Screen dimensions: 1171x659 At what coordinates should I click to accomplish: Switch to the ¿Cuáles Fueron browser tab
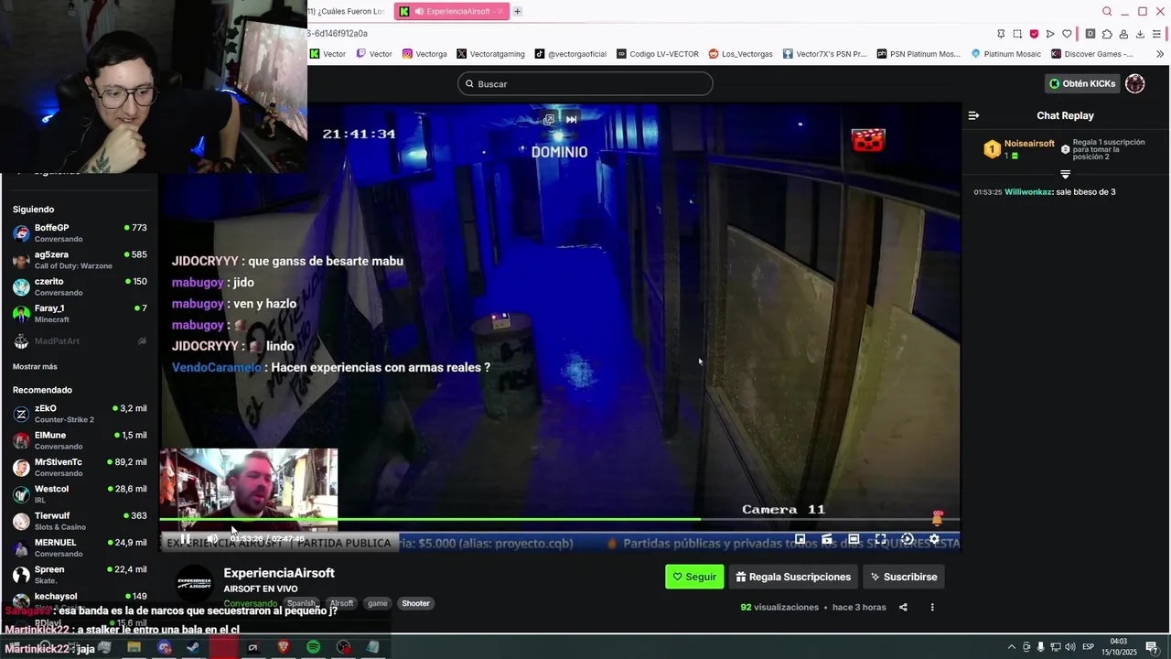(346, 11)
